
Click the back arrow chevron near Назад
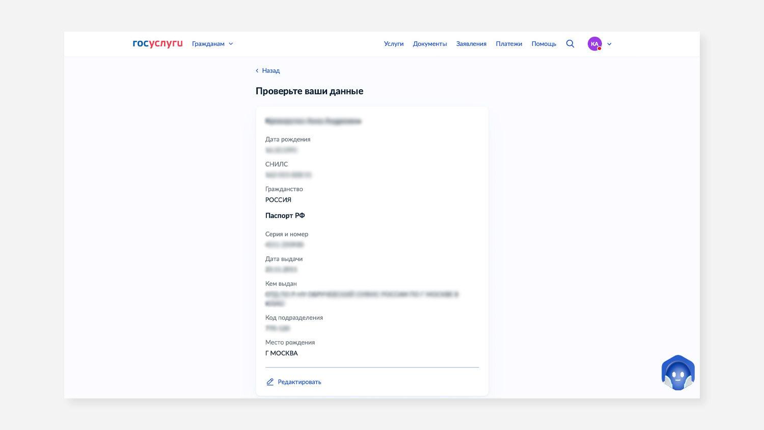click(257, 71)
